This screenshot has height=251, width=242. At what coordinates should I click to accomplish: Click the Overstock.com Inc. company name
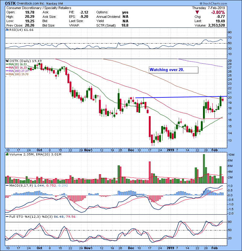coord(31,4)
